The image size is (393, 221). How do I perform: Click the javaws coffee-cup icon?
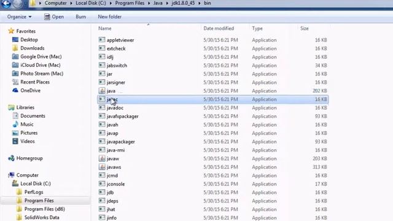(102, 167)
